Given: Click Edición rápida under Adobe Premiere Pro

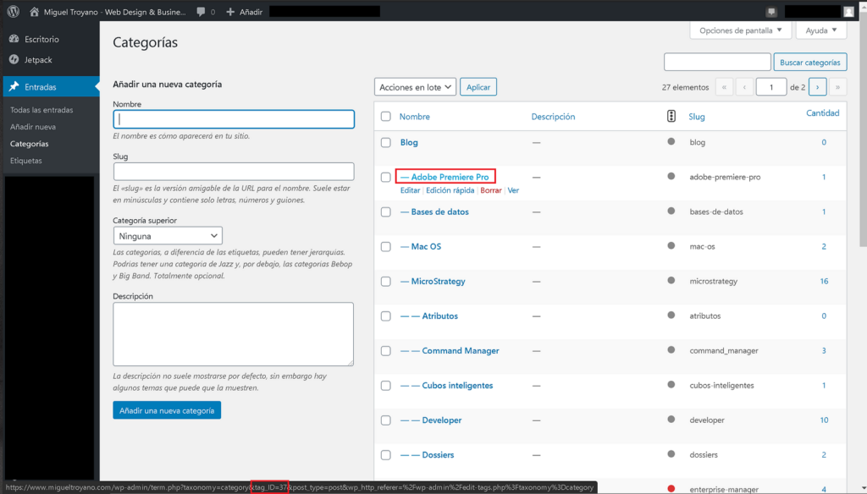Looking at the screenshot, I should tap(450, 190).
